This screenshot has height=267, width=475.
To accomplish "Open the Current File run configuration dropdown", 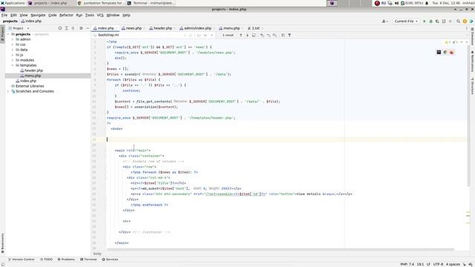I will click(x=406, y=22).
